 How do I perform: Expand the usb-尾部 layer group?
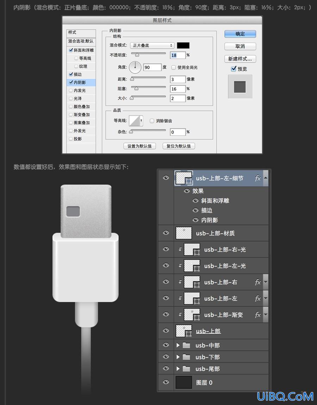coord(178,368)
